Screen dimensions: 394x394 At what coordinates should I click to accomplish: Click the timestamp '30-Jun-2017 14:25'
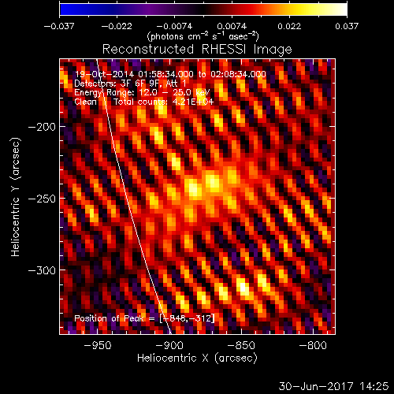333,386
